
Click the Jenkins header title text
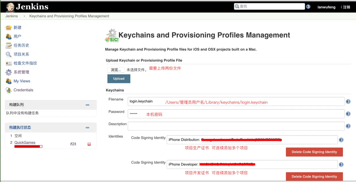(x=32, y=7)
